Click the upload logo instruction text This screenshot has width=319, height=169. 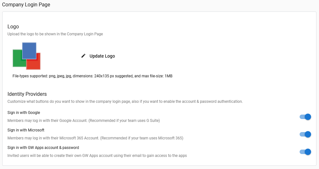55,34
